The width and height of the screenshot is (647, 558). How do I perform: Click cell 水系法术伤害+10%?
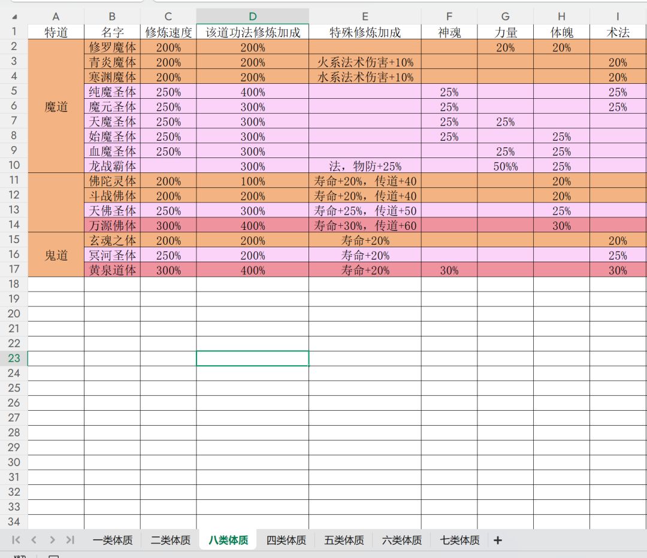pos(365,77)
